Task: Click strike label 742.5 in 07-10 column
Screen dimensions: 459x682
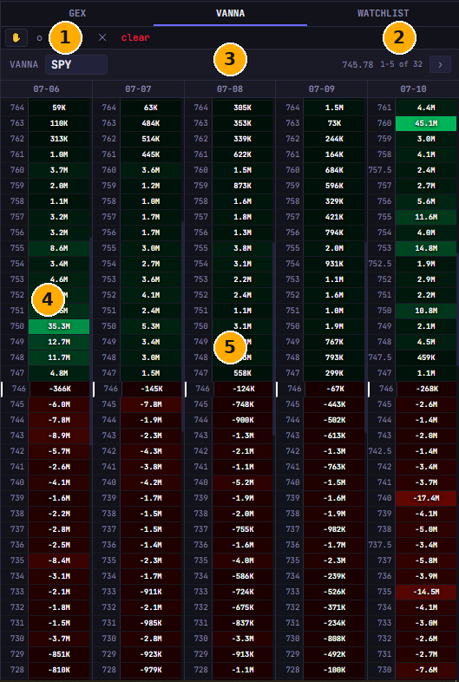Action: coord(380,451)
